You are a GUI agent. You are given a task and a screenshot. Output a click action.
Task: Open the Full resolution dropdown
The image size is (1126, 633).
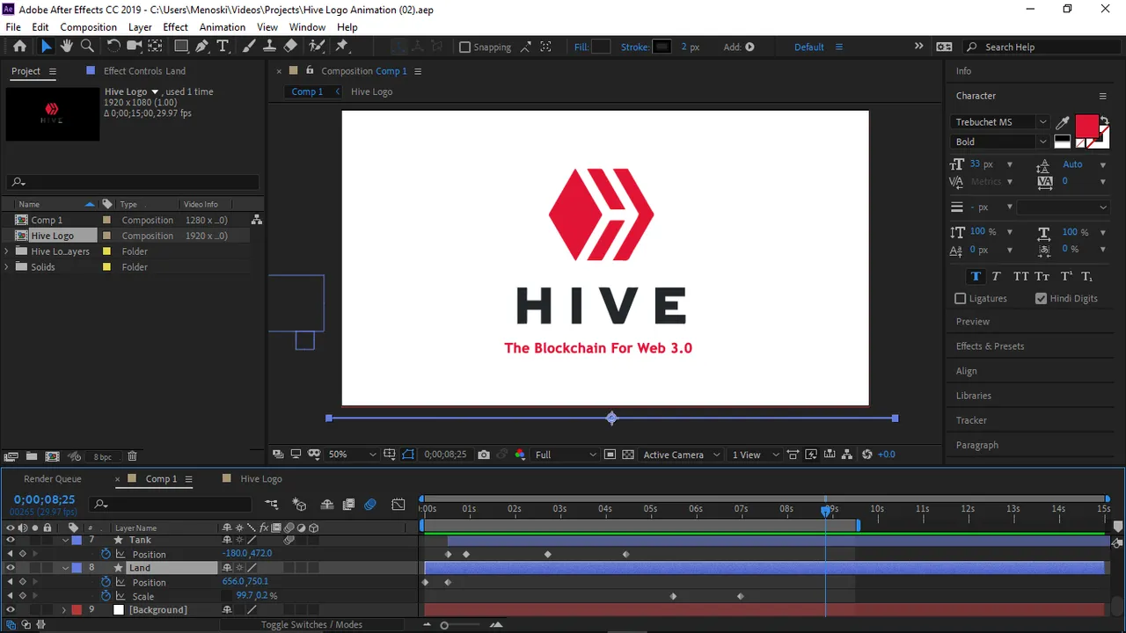566,455
